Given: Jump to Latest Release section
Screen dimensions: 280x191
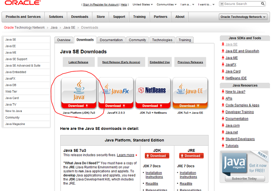Looking at the screenshot, I should click(x=78, y=62).
